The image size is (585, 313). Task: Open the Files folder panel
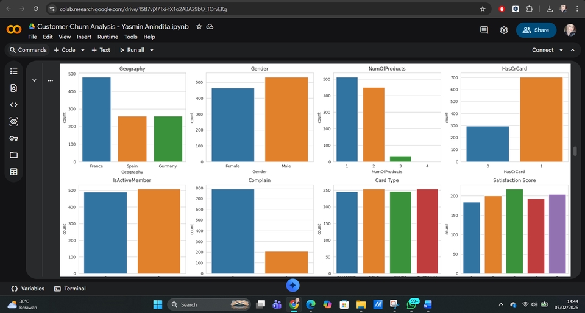(14, 155)
